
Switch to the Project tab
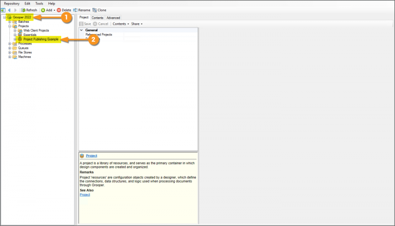pos(84,17)
